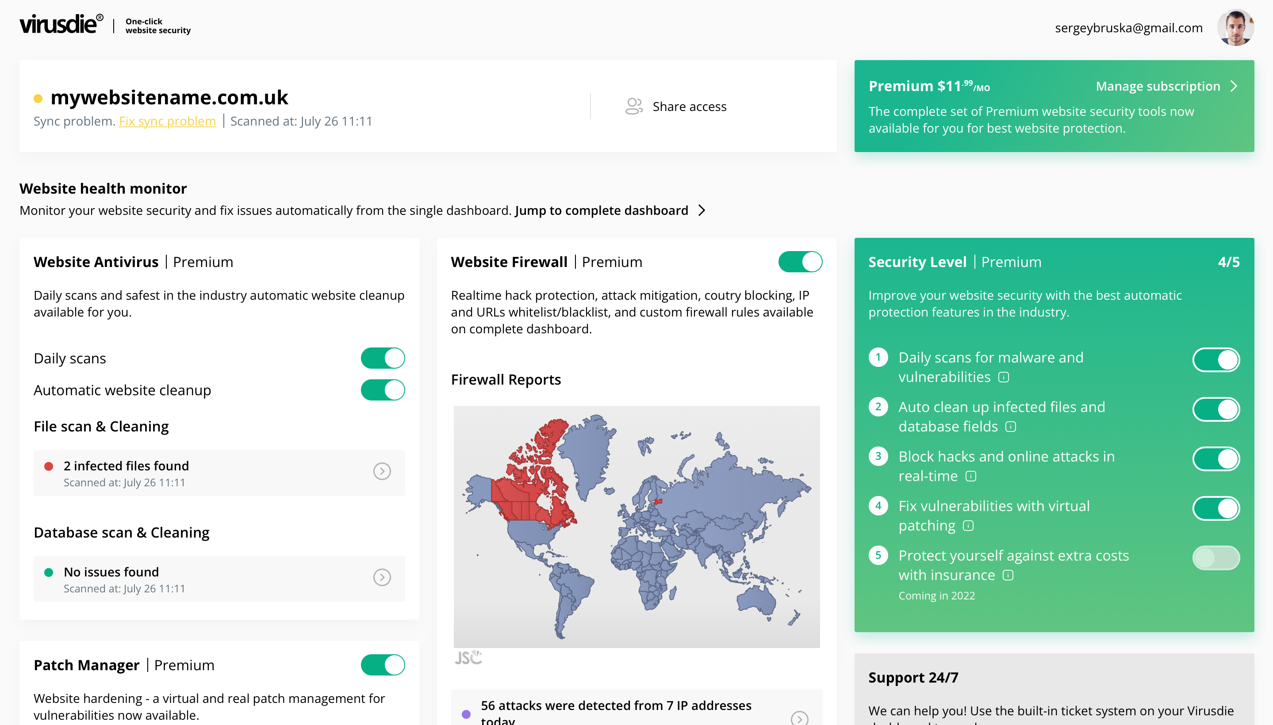
Task: Click step 3 number badge in Security Level
Action: coord(878,456)
